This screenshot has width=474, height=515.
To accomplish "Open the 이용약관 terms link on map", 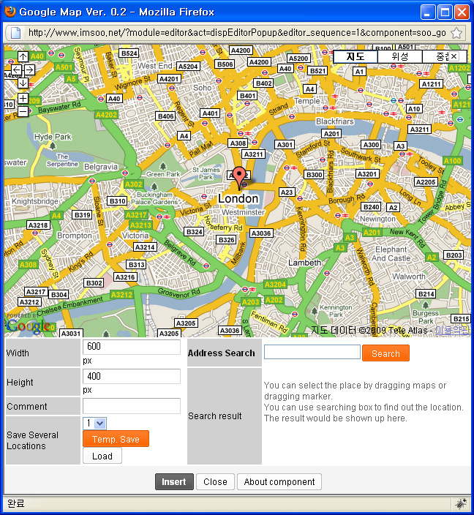I will click(x=452, y=331).
